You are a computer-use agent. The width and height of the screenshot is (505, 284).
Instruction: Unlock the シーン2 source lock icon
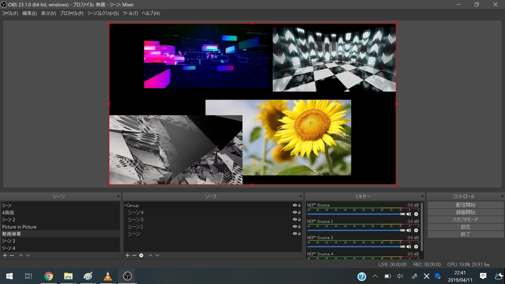[299, 227]
